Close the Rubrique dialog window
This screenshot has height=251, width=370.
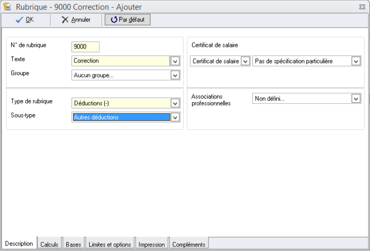[x=361, y=7]
